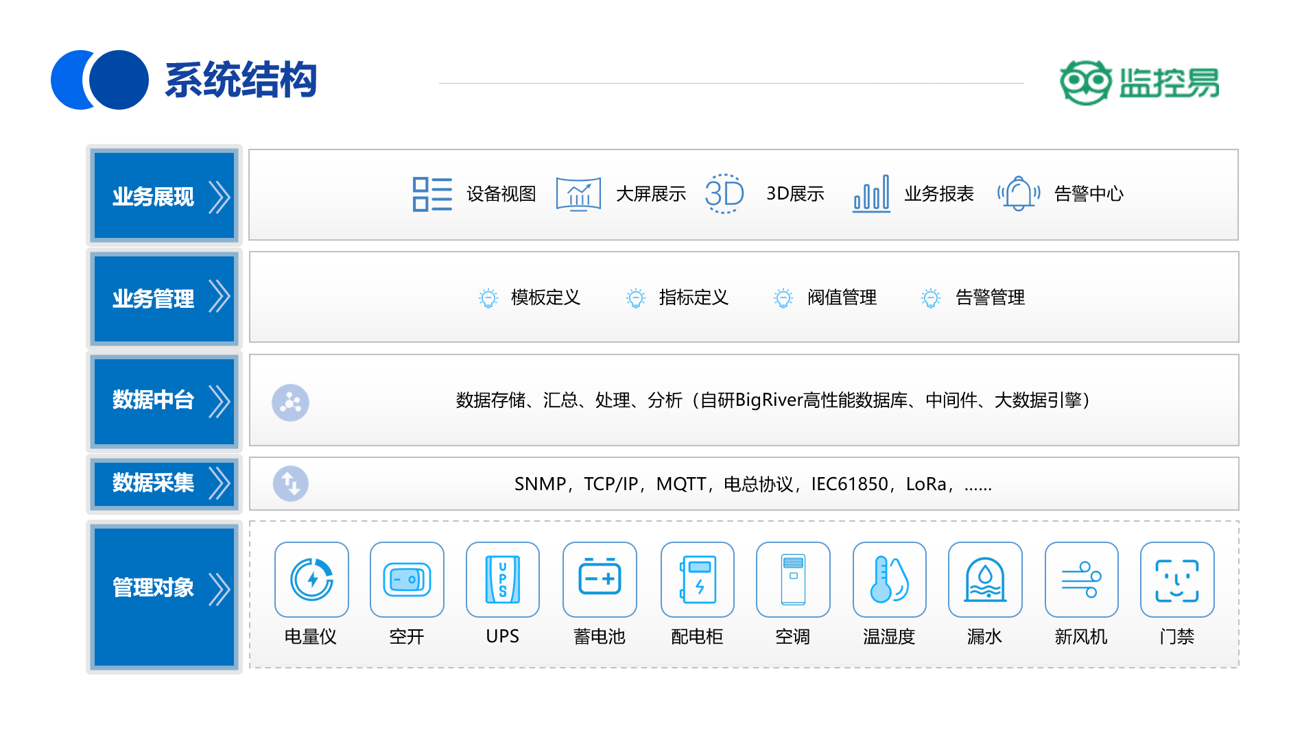Click the 指标定义 text
Screen dimensions: 1315x739
coord(694,298)
